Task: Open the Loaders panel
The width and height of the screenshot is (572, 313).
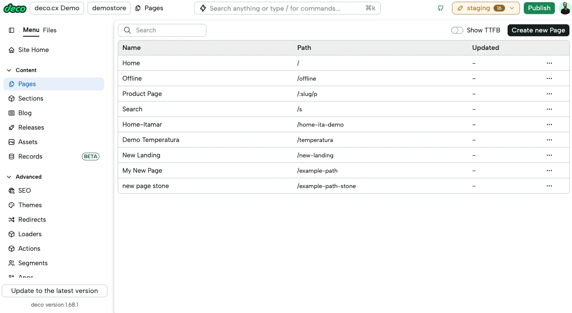Action: [x=29, y=234]
